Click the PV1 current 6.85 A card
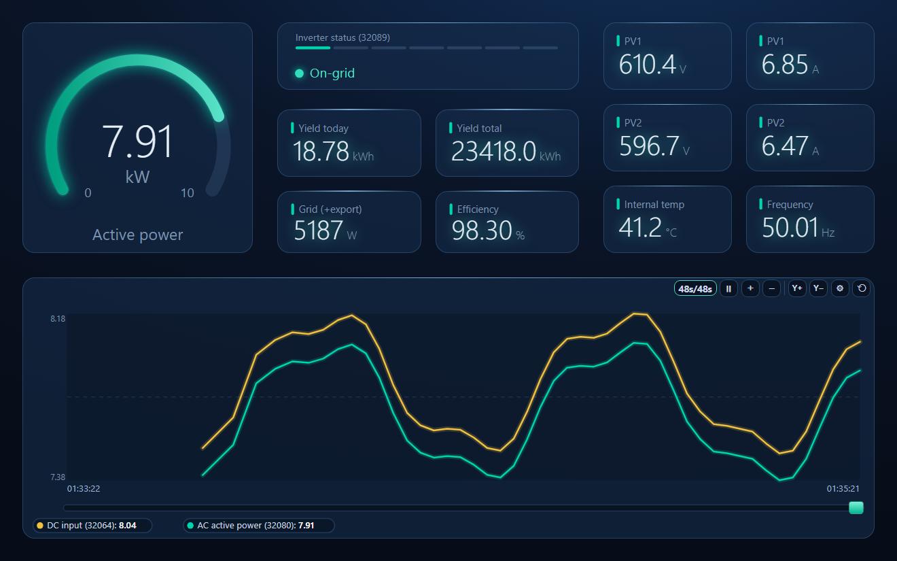 coord(810,56)
